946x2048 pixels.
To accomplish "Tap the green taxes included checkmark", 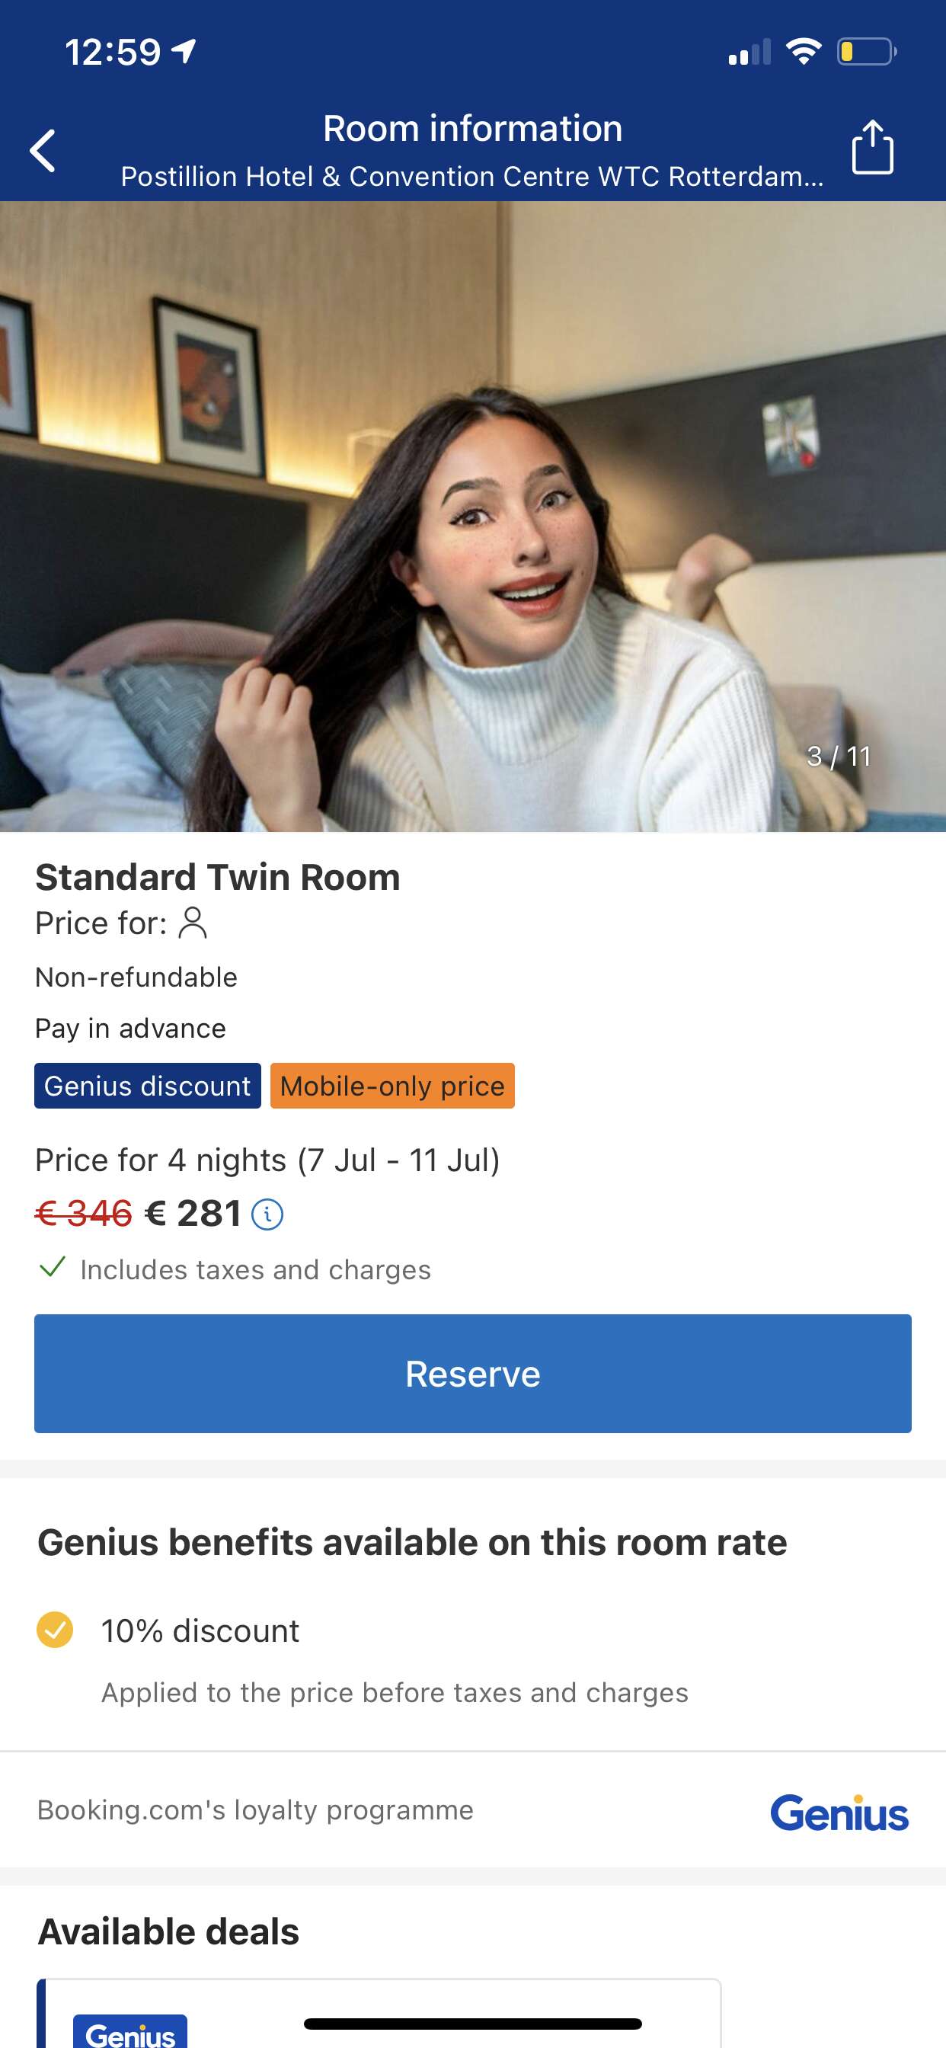I will (x=53, y=1266).
